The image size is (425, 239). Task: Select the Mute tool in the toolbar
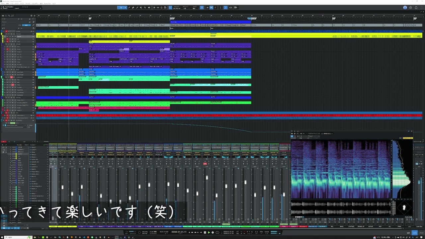click(141, 8)
